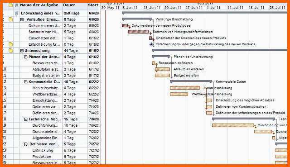Collapse the Definieren von... group
The width and height of the screenshot is (290, 167).
click(x=26, y=144)
